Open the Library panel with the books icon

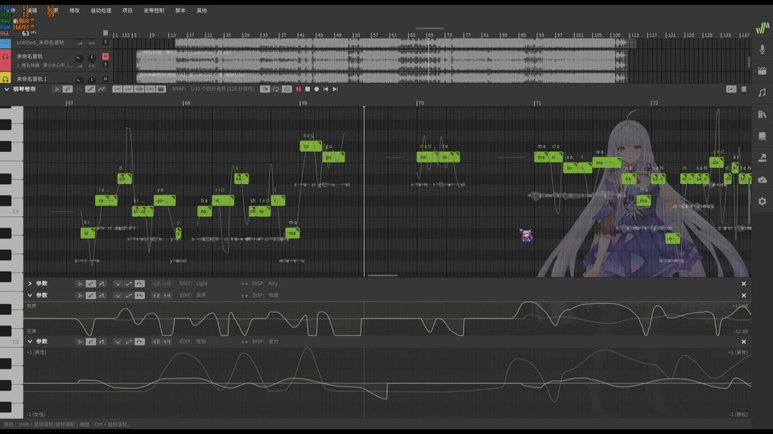pos(763,114)
